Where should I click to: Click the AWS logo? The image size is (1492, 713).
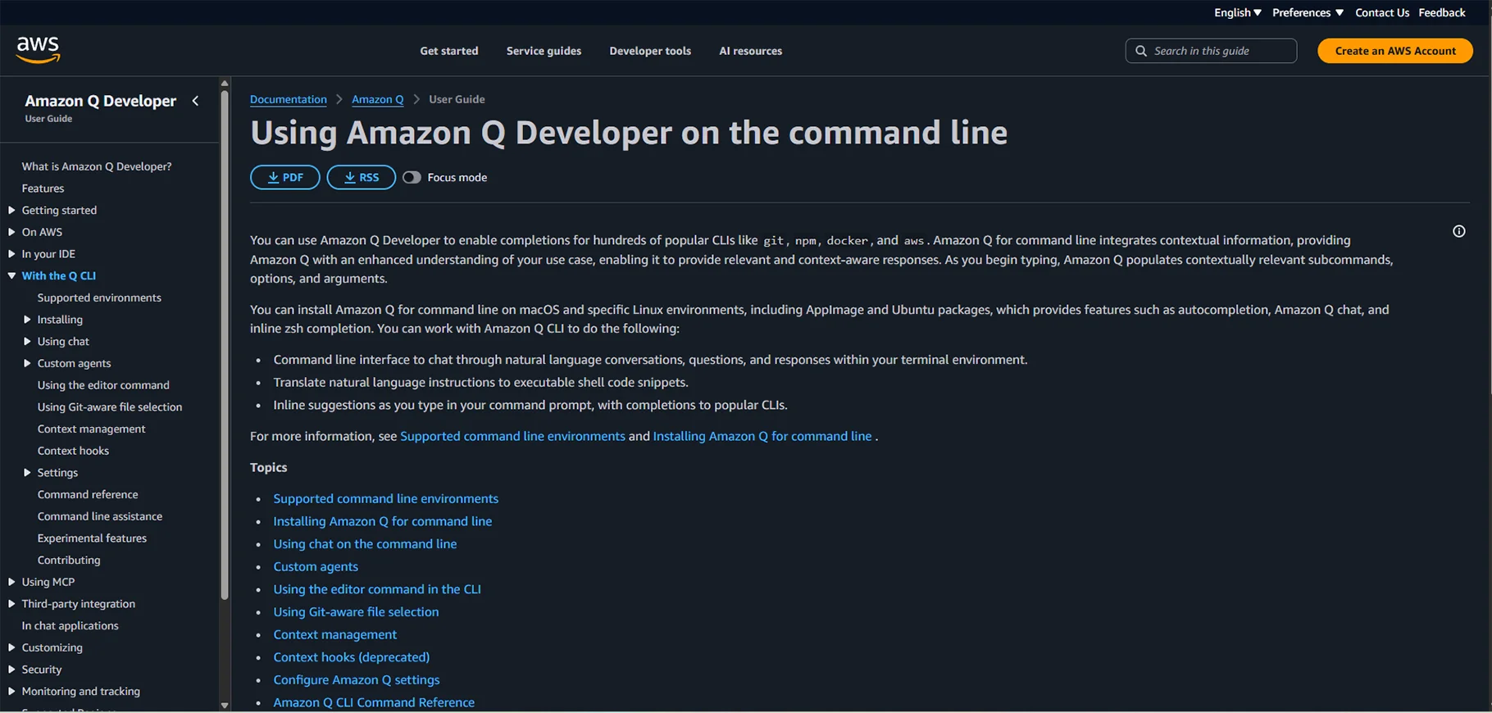coord(38,49)
